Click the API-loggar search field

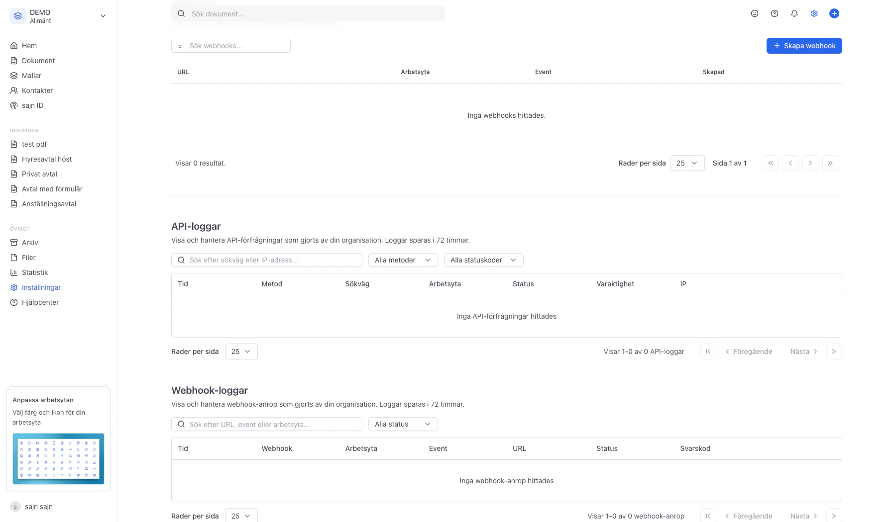point(267,260)
